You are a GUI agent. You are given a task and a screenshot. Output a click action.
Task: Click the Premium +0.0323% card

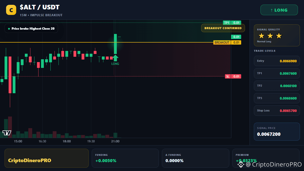[x=266, y=158]
